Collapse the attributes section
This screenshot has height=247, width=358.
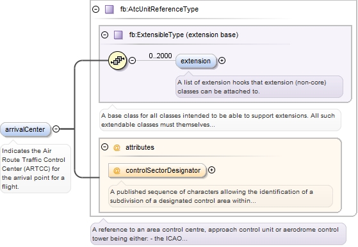coord(104,147)
